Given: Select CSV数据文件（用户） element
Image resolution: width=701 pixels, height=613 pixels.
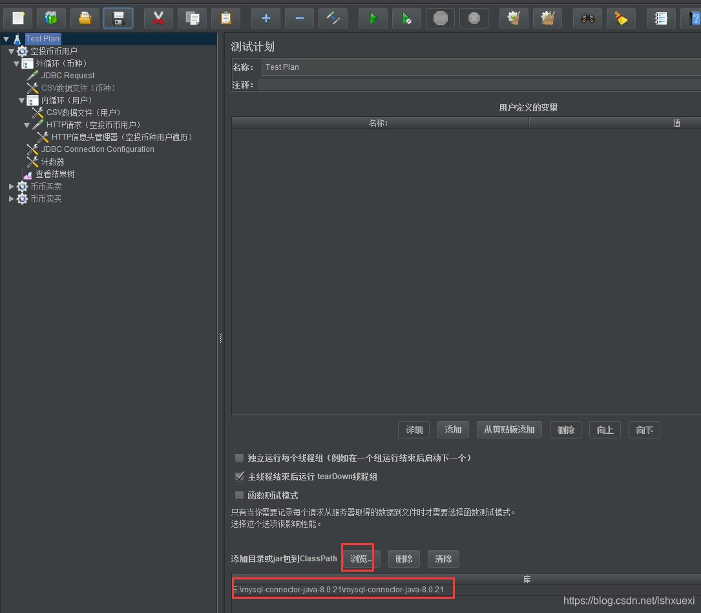Looking at the screenshot, I should coord(83,113).
